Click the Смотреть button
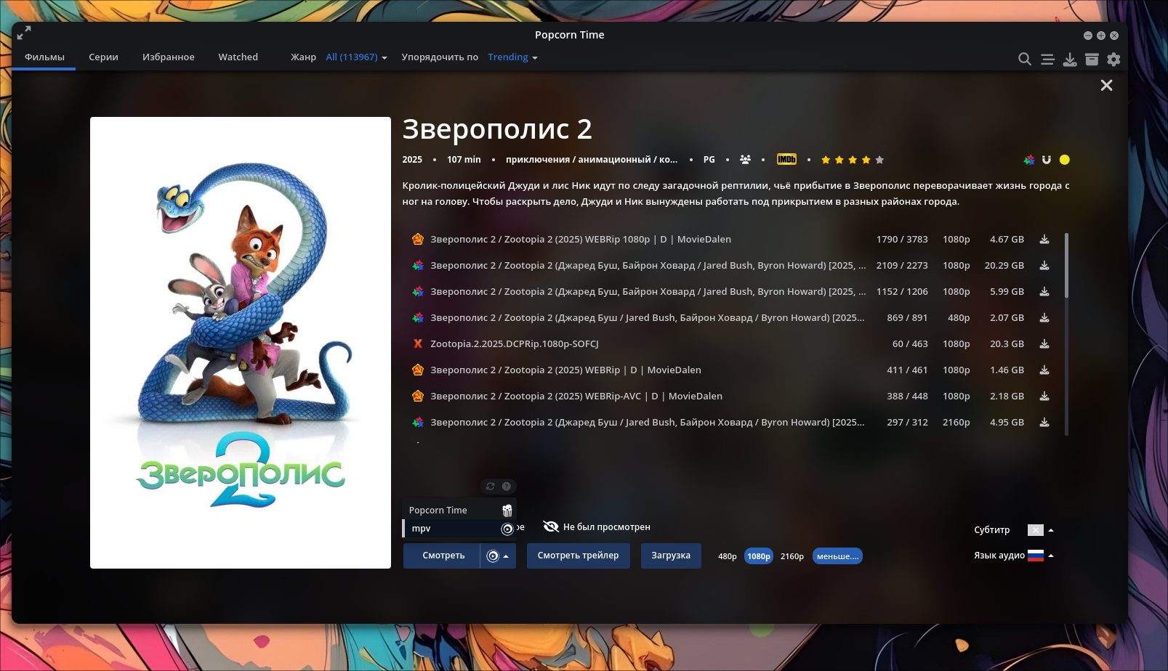Viewport: 1168px width, 671px height. pos(443,556)
